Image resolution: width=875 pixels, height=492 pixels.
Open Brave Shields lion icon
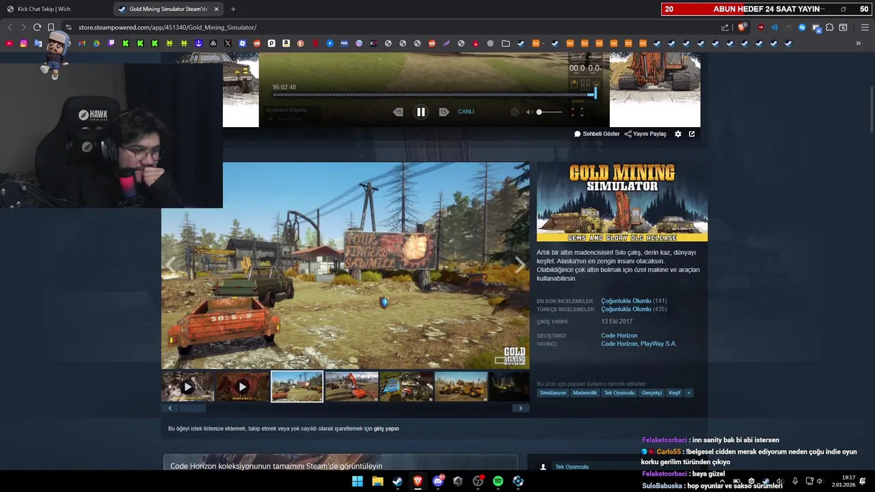[742, 27]
